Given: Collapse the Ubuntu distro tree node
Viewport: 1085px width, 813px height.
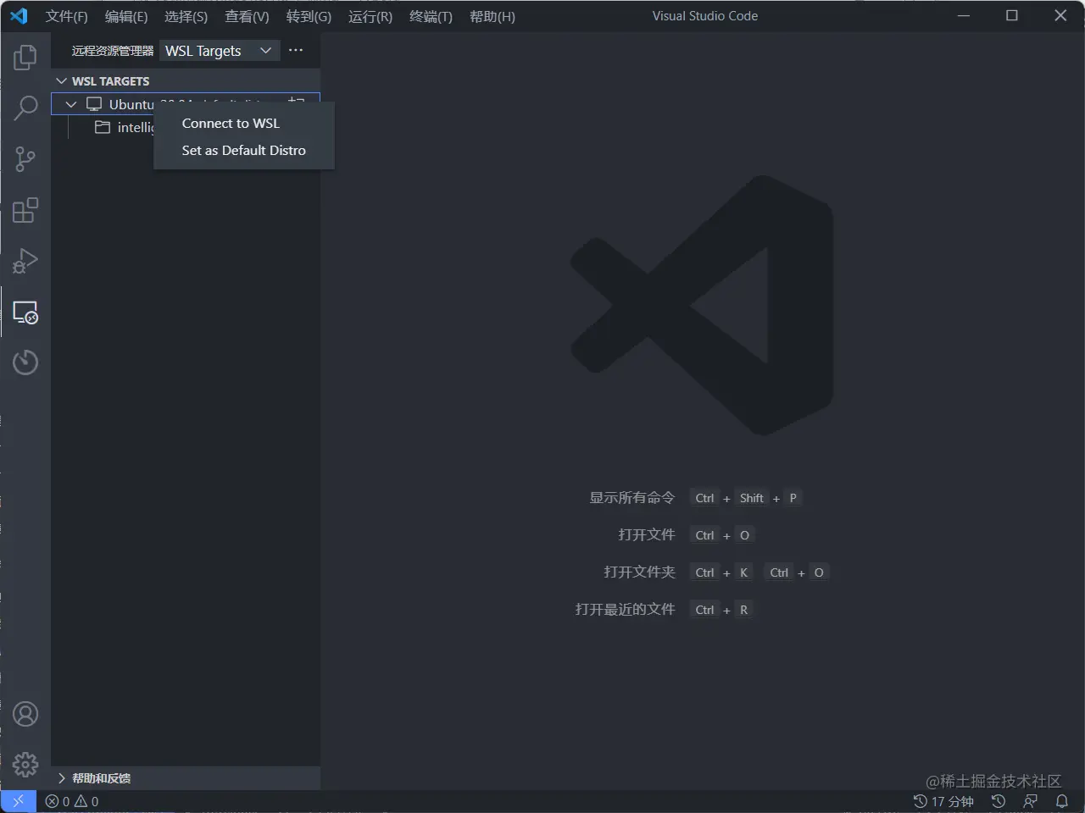Looking at the screenshot, I should [71, 104].
